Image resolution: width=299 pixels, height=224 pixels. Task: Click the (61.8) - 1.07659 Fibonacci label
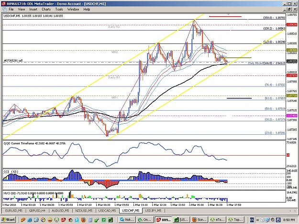pos(275,98)
